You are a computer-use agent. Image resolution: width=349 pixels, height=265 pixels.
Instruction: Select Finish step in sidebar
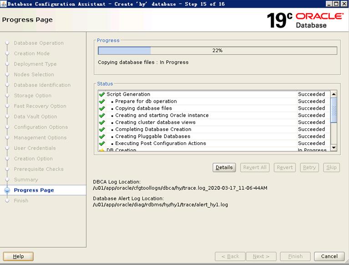21,201
